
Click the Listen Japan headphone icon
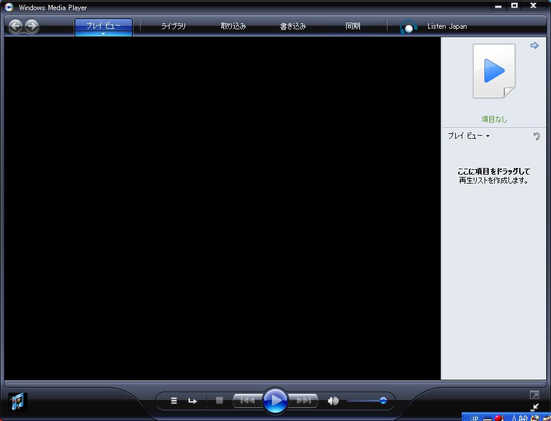click(408, 27)
